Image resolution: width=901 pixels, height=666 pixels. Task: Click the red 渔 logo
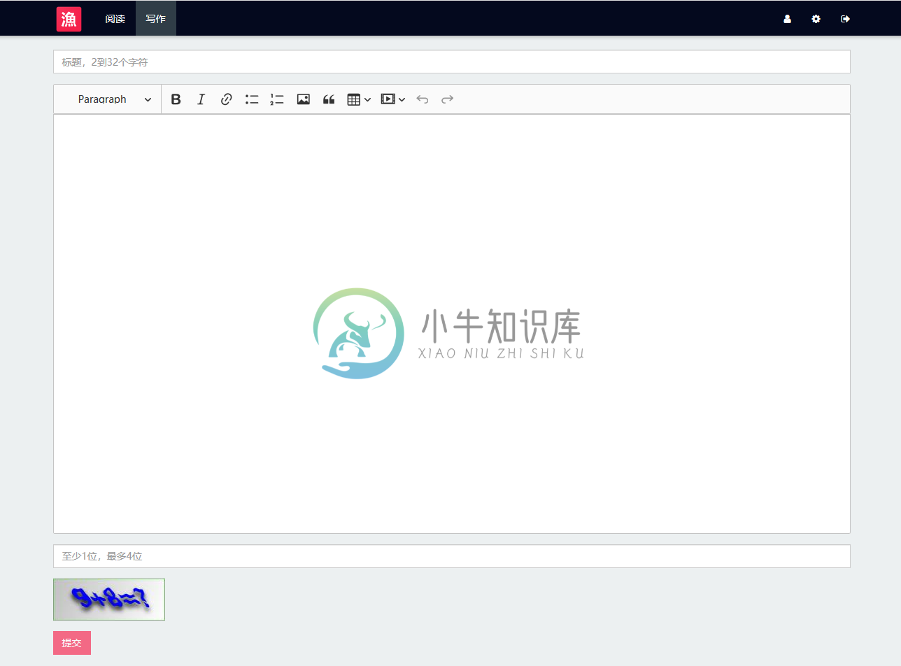(x=69, y=19)
